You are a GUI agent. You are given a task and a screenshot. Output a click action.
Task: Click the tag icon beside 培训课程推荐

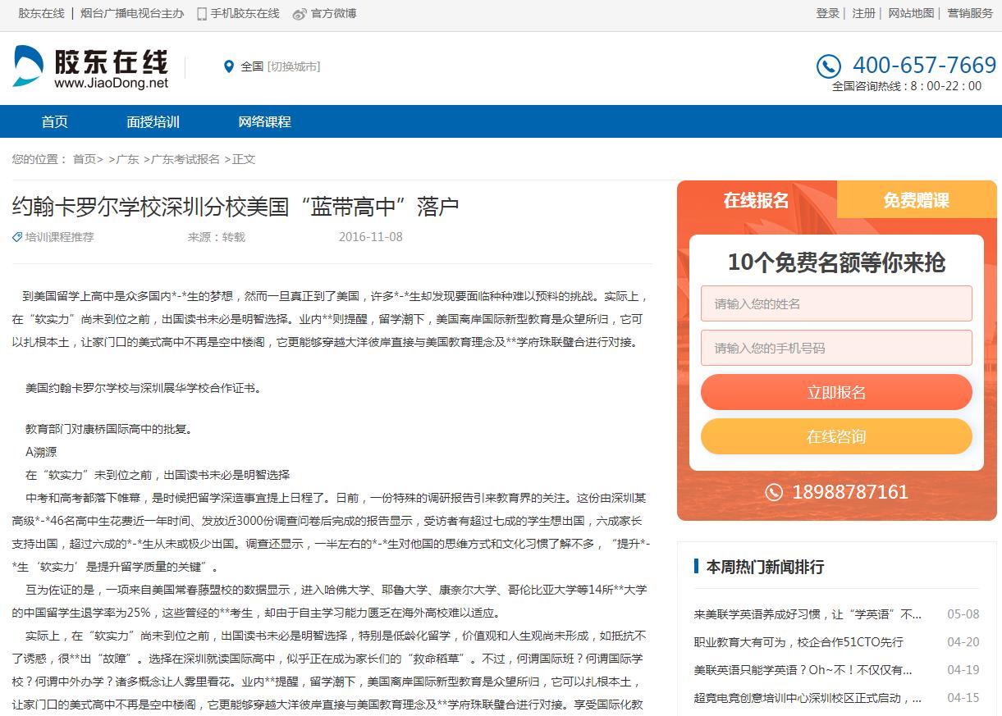(x=17, y=237)
